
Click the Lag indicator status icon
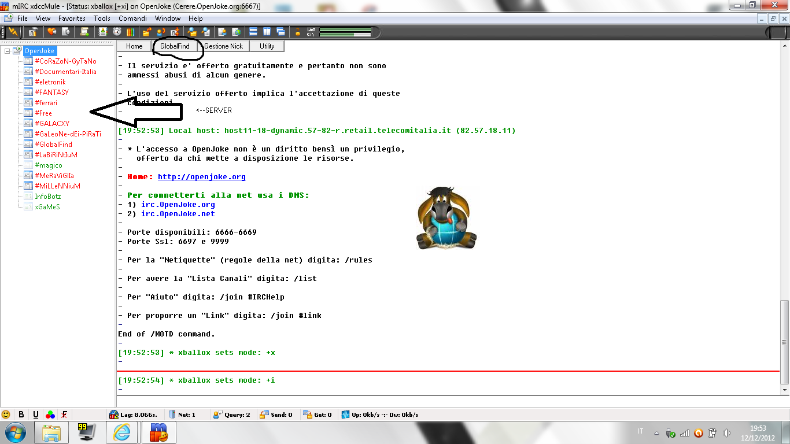tap(114, 415)
